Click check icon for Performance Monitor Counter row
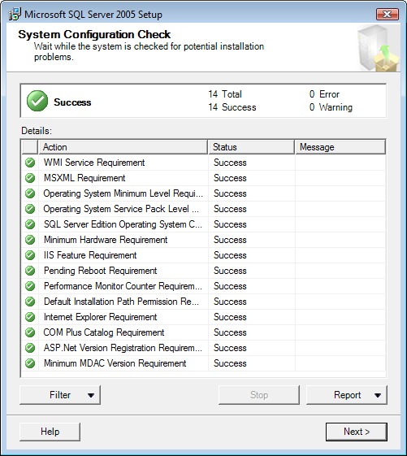407x456 pixels. tap(30, 286)
